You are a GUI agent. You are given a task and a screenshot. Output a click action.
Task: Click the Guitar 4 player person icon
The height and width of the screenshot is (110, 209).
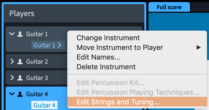point(20,94)
